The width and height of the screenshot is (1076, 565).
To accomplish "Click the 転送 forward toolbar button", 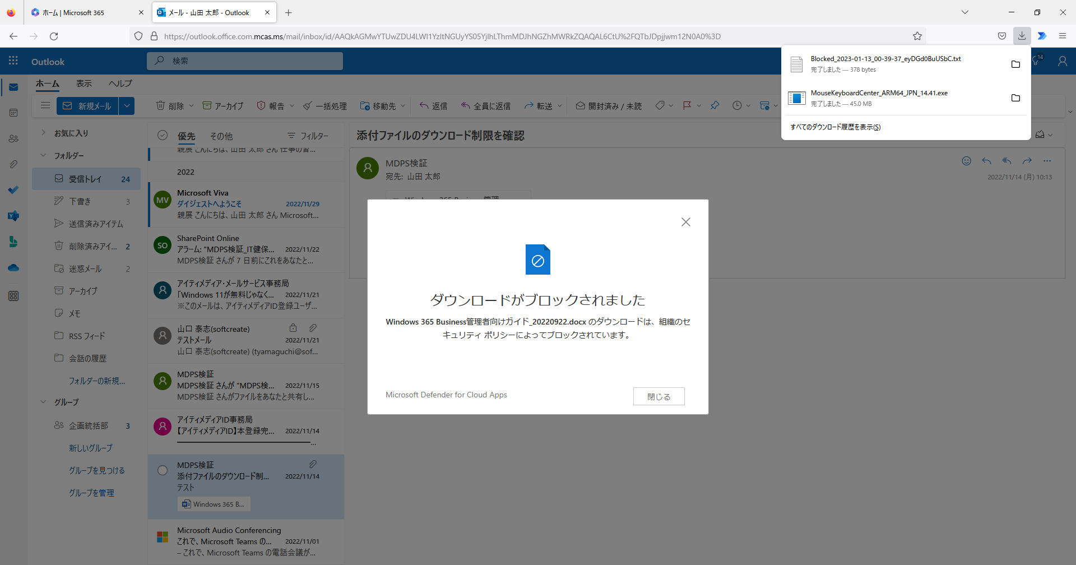I will [x=539, y=106].
